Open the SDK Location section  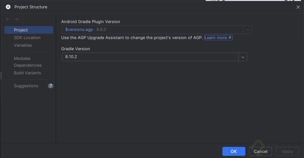click(27, 38)
